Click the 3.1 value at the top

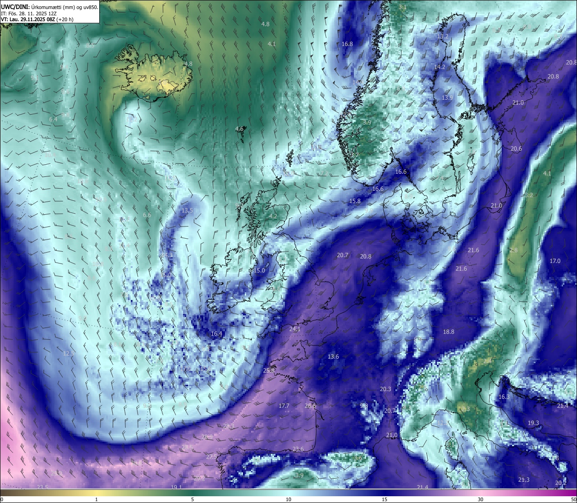(403, 7)
